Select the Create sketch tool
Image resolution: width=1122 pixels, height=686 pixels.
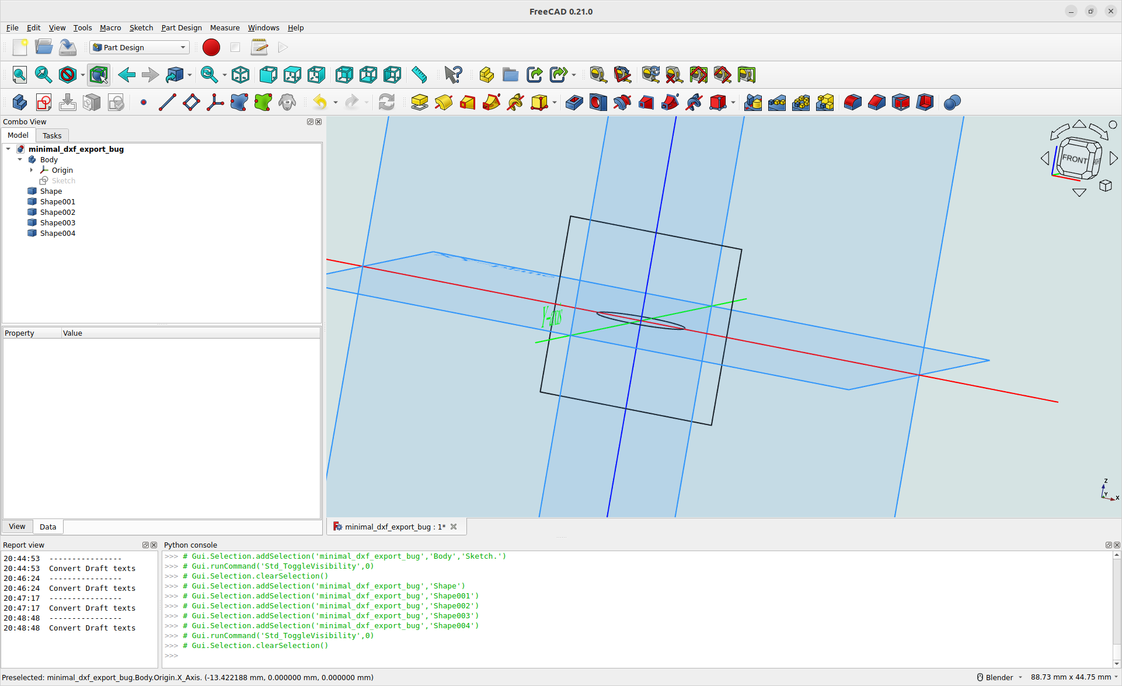[x=43, y=102]
